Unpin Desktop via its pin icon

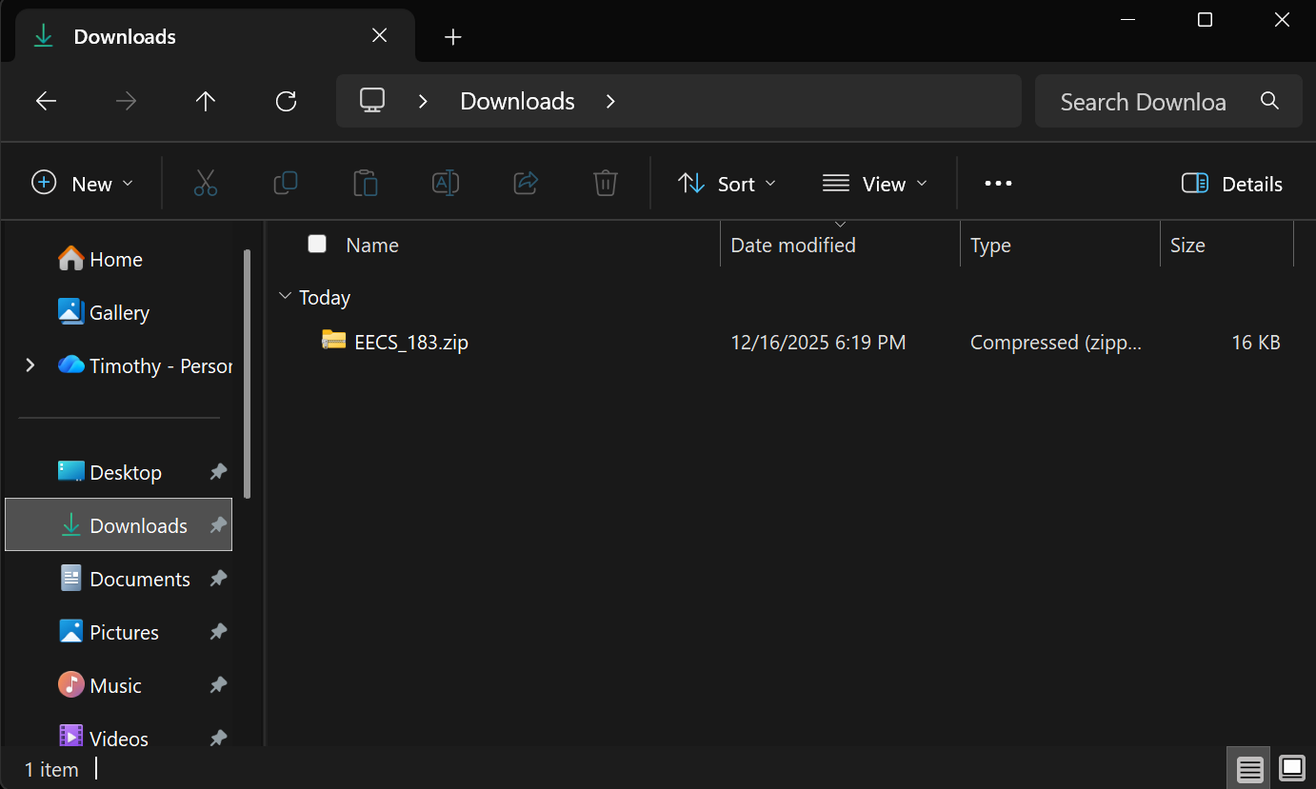pos(218,472)
